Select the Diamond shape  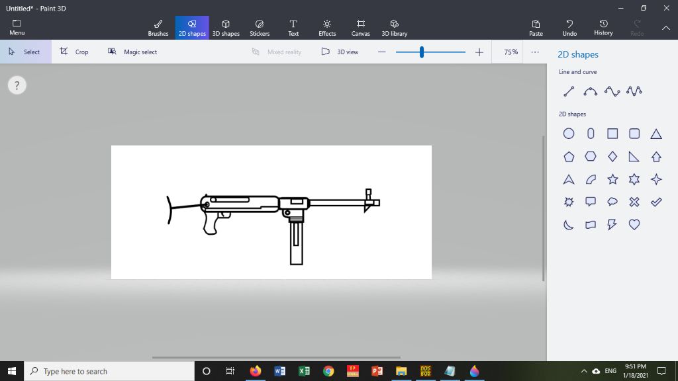[x=612, y=156]
